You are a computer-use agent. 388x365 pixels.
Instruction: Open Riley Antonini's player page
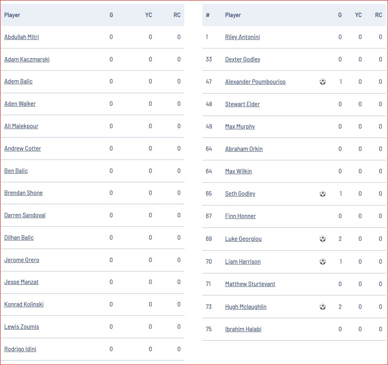click(x=243, y=37)
